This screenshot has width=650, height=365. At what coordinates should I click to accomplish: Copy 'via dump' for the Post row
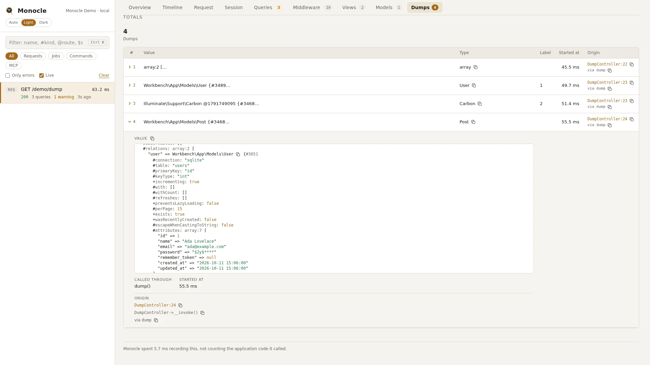(x=610, y=125)
